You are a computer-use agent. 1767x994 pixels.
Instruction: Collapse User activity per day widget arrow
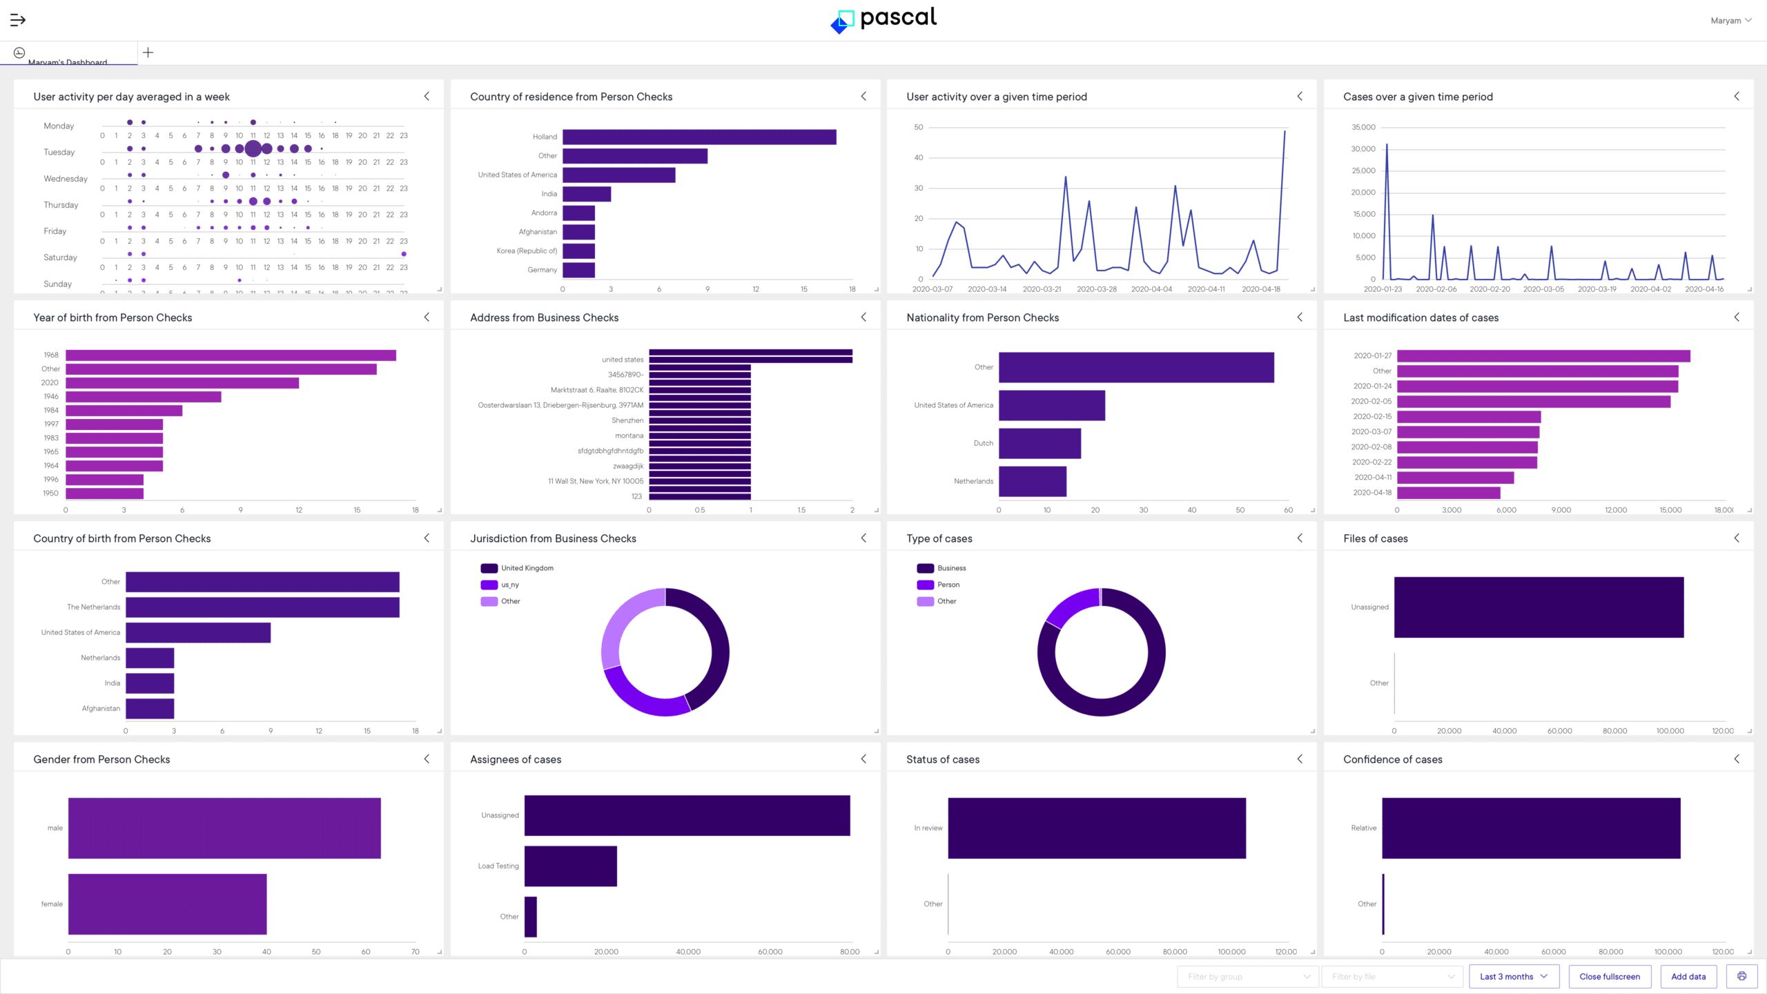coord(427,97)
